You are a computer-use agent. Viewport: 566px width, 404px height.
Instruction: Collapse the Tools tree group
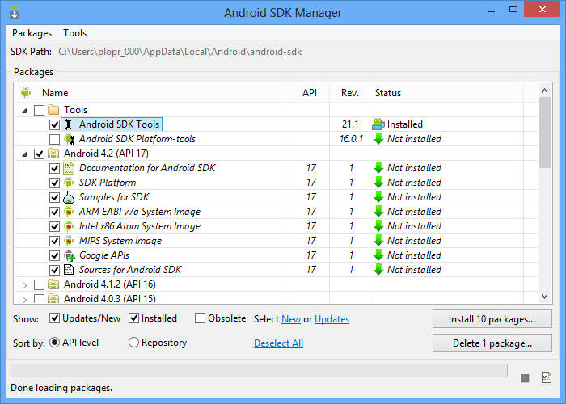(24, 111)
